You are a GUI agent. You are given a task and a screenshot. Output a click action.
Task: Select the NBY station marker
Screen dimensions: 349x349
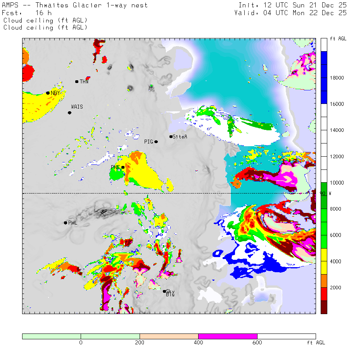48,93
